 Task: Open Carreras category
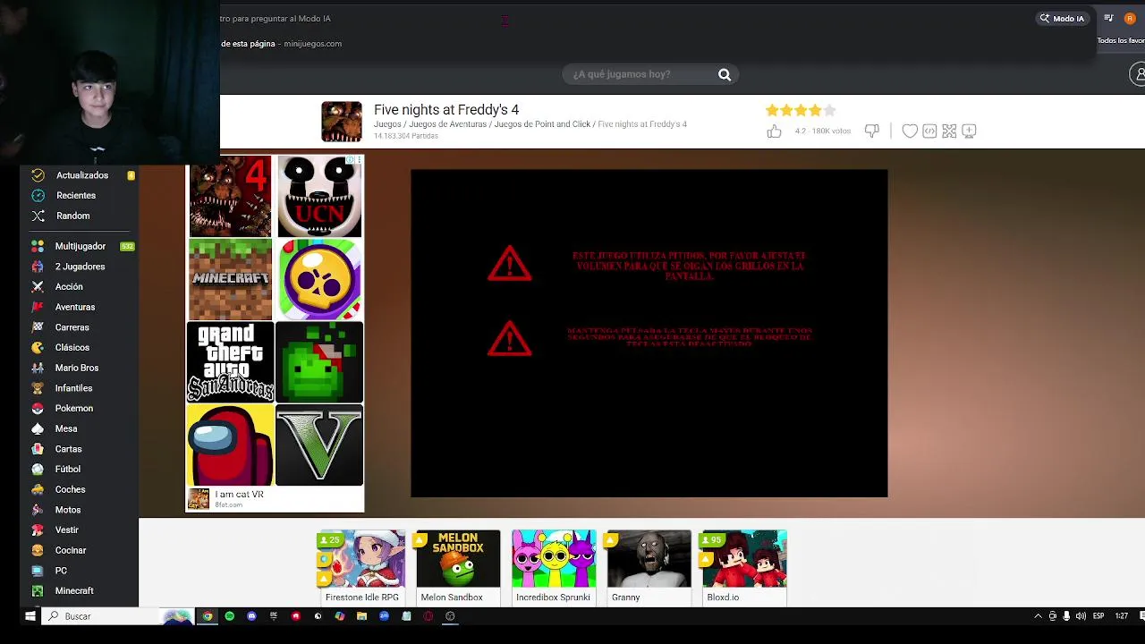coord(72,327)
